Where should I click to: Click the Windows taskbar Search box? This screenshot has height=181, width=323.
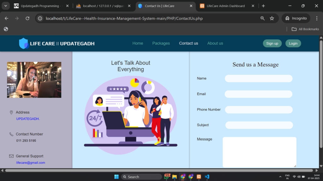pyautogui.click(x=142, y=177)
